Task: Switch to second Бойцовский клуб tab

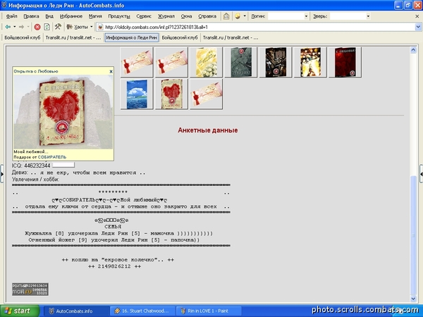Action: pyautogui.click(x=180, y=37)
